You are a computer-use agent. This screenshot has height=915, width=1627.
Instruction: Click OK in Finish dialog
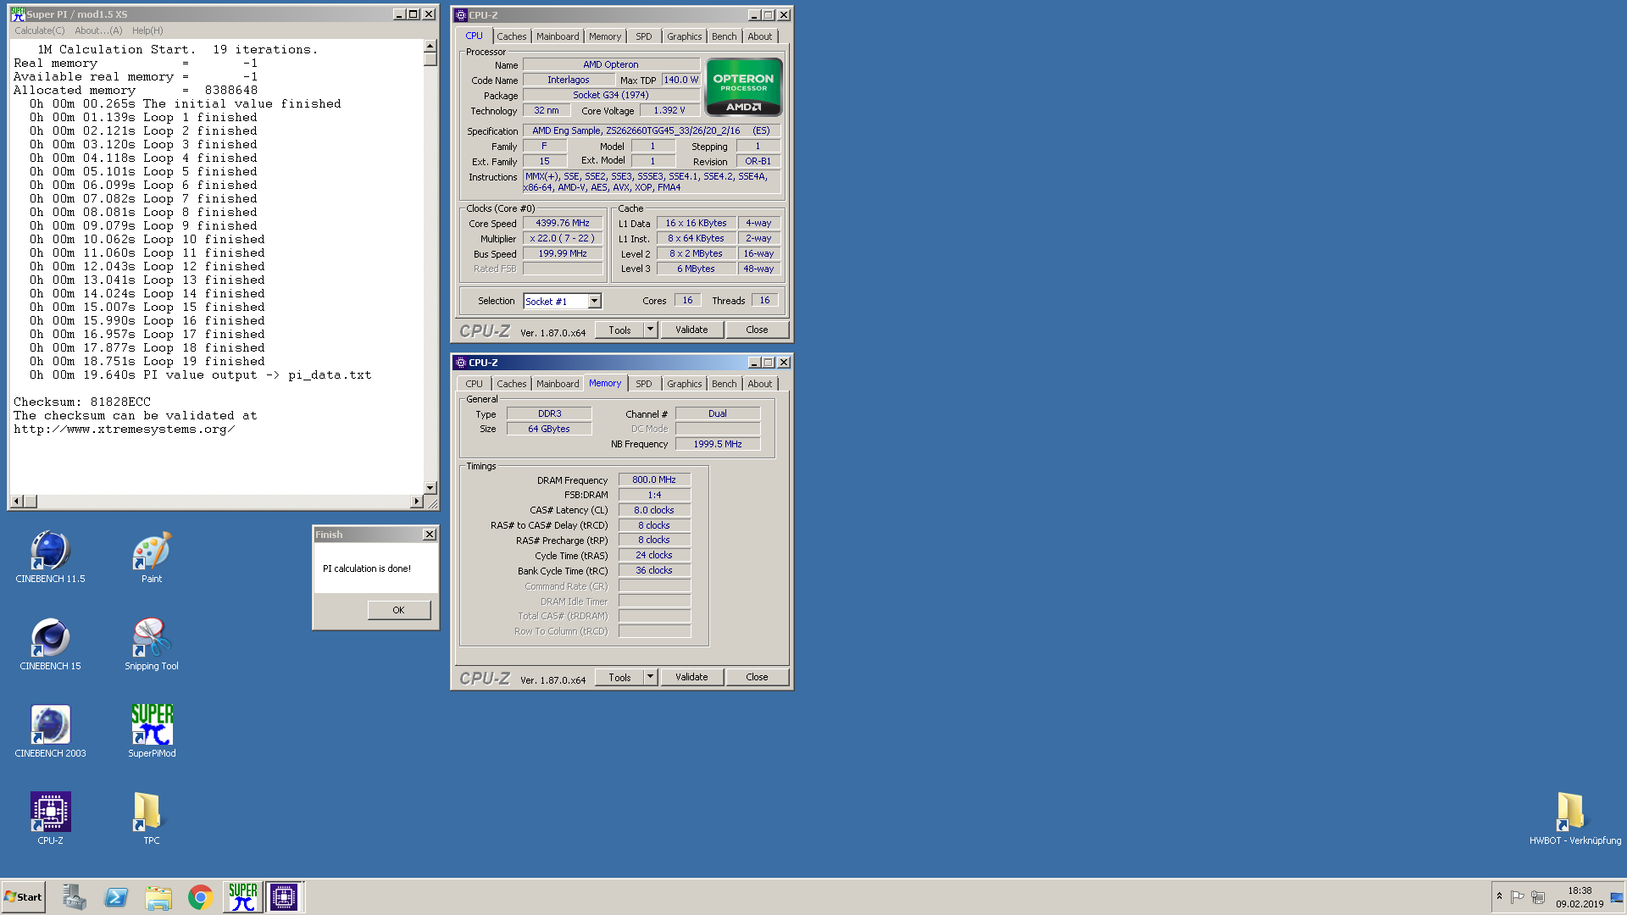(399, 610)
